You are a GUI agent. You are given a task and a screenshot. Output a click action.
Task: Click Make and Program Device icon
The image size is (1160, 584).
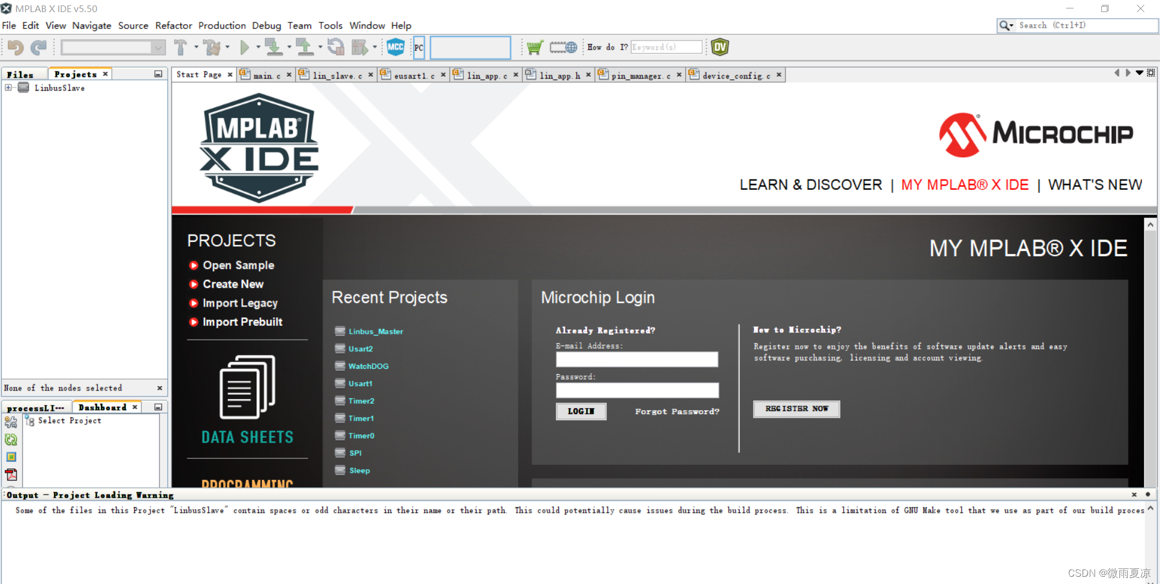click(x=273, y=47)
